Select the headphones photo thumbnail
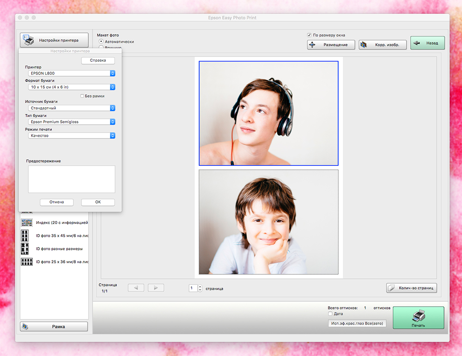 click(x=268, y=113)
